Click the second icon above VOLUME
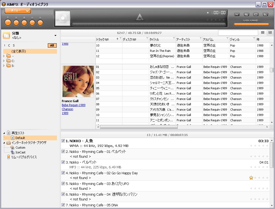Screen dimensions: 275x209 pyautogui.click(x=246, y=15)
